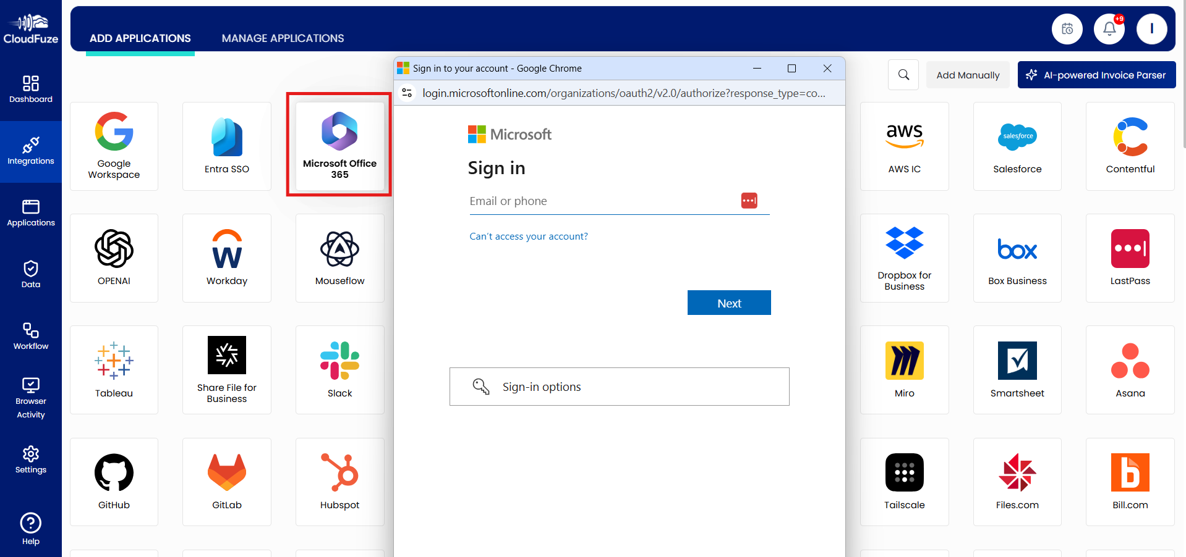Select the ADD APPLICATIONS tab
The width and height of the screenshot is (1186, 557).
click(140, 38)
